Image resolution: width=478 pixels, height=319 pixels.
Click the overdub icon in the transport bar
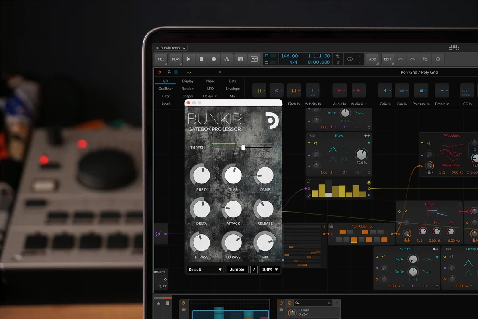coord(240,59)
